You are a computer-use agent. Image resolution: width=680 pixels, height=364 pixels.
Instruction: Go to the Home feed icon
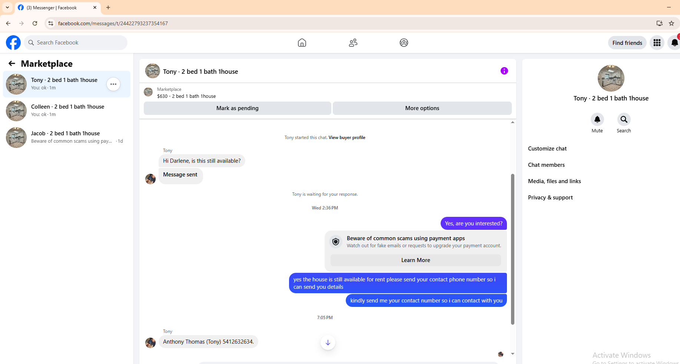tap(302, 43)
